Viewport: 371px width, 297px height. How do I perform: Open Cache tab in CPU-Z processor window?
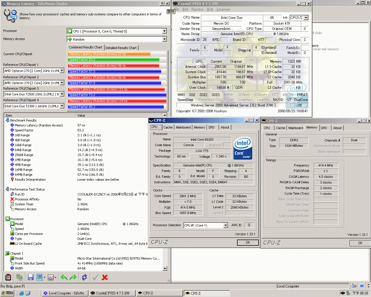pyautogui.click(x=168, y=127)
